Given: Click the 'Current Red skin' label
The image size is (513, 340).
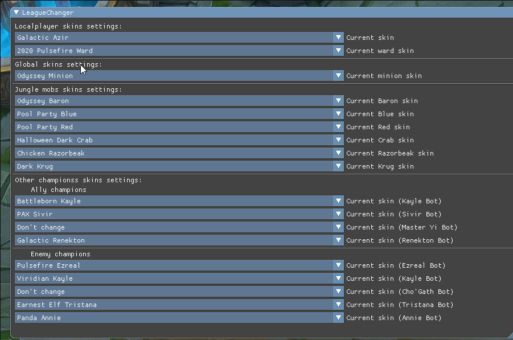Looking at the screenshot, I should pos(378,127).
